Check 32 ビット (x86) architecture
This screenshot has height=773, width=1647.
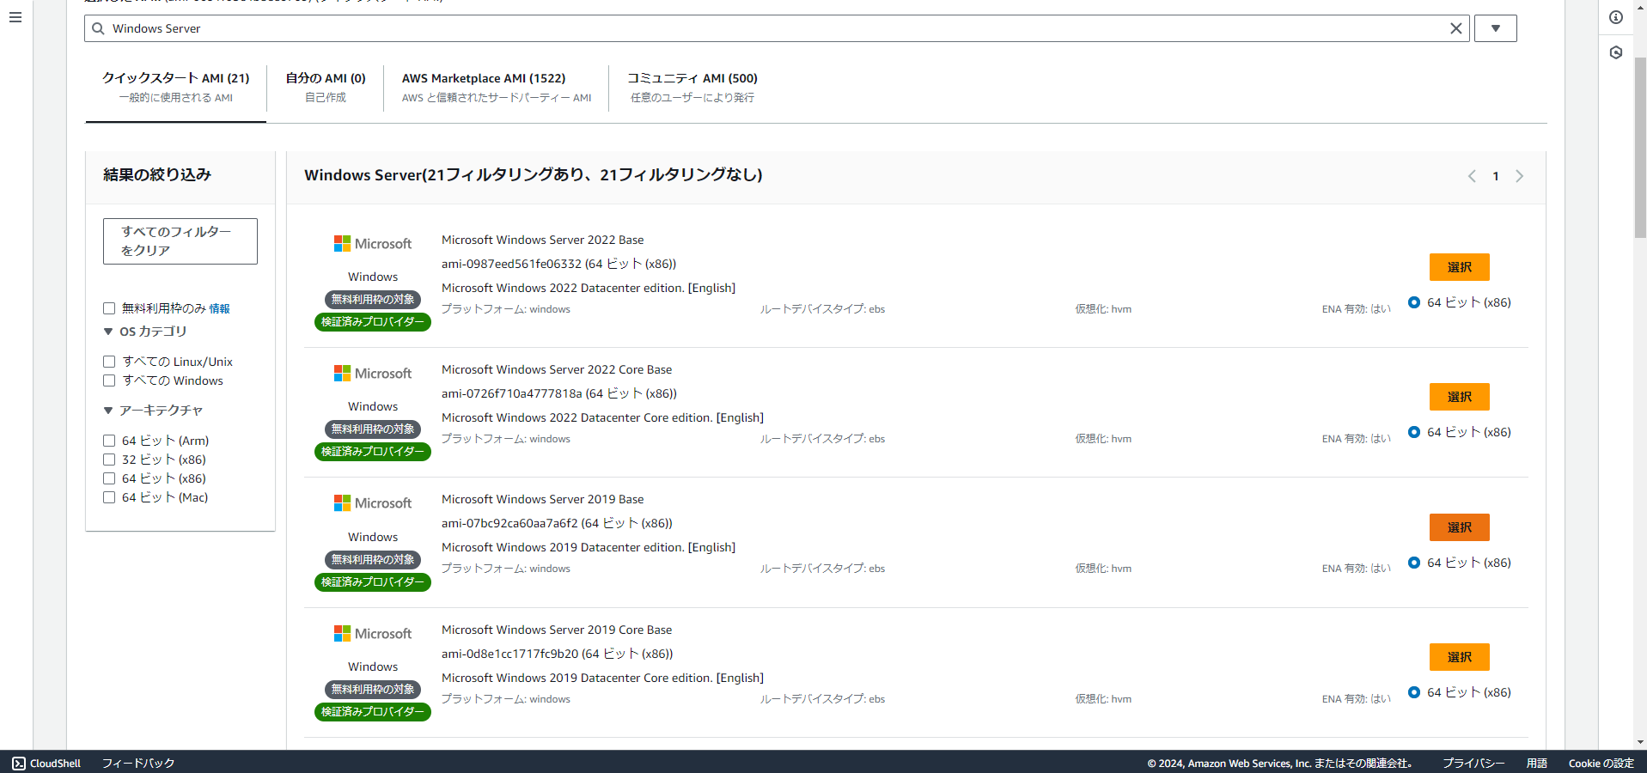[x=109, y=460]
